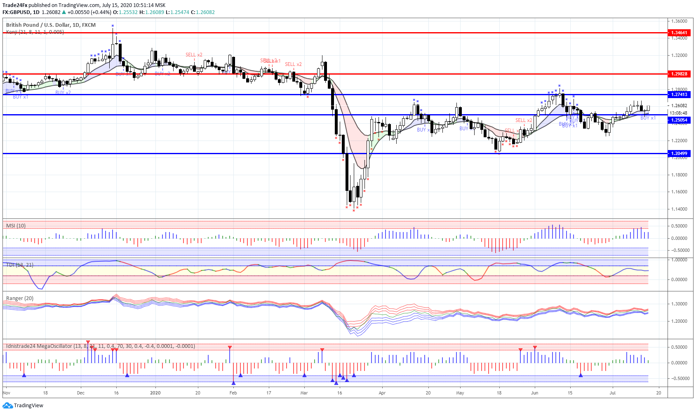Click the British Pound / U.S. Dollar chart title

(51, 25)
